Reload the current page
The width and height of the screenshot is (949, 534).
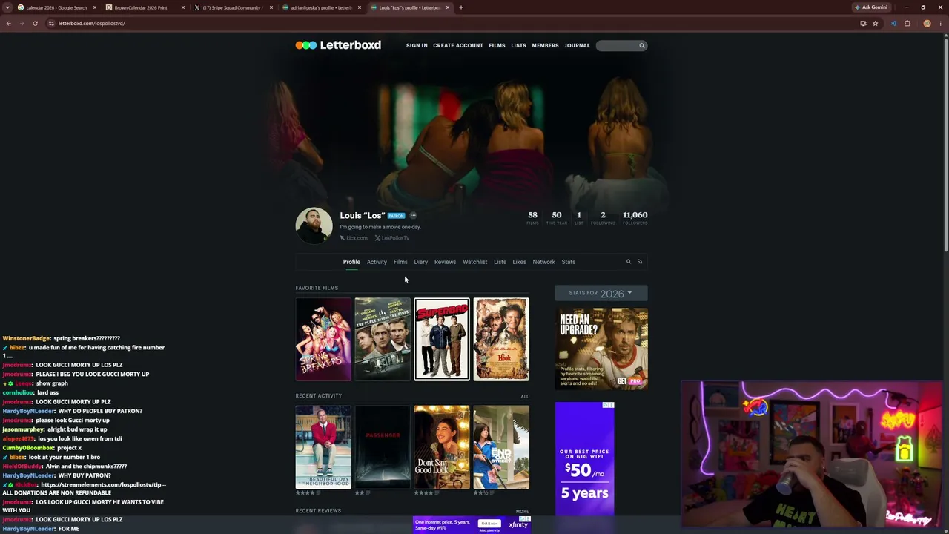pos(35,23)
